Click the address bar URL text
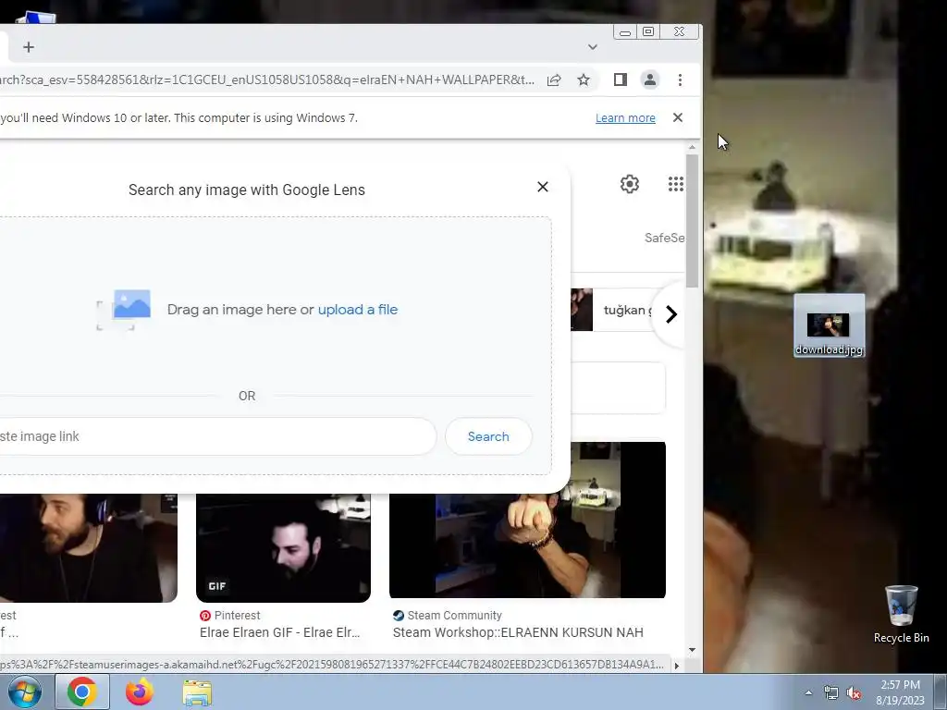Image resolution: width=947 pixels, height=710 pixels. pos(267,80)
